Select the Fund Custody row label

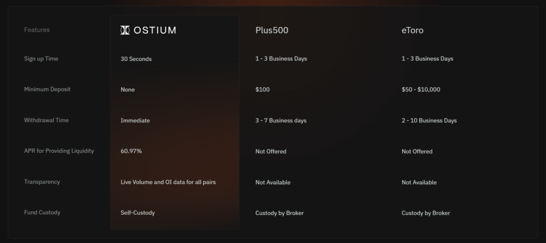point(42,213)
